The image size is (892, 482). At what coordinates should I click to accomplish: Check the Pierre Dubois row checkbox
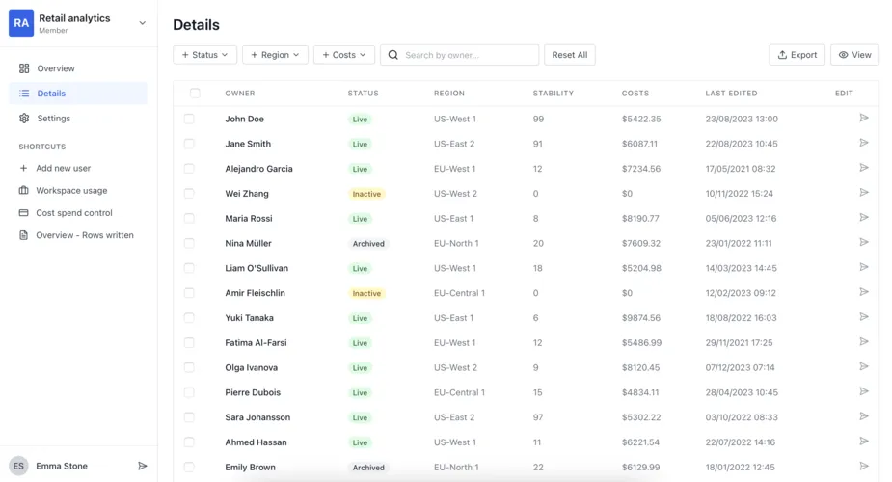(x=189, y=392)
